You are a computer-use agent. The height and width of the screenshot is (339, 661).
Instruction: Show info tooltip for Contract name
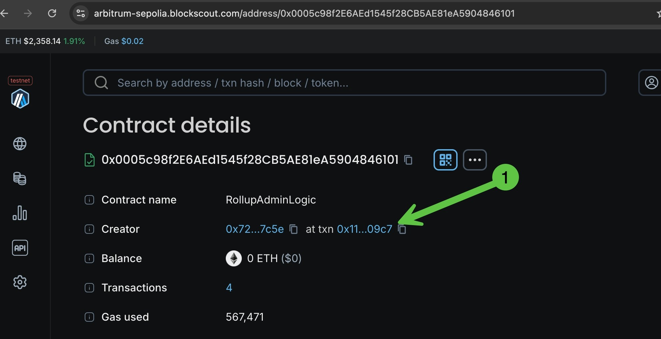[89, 200]
